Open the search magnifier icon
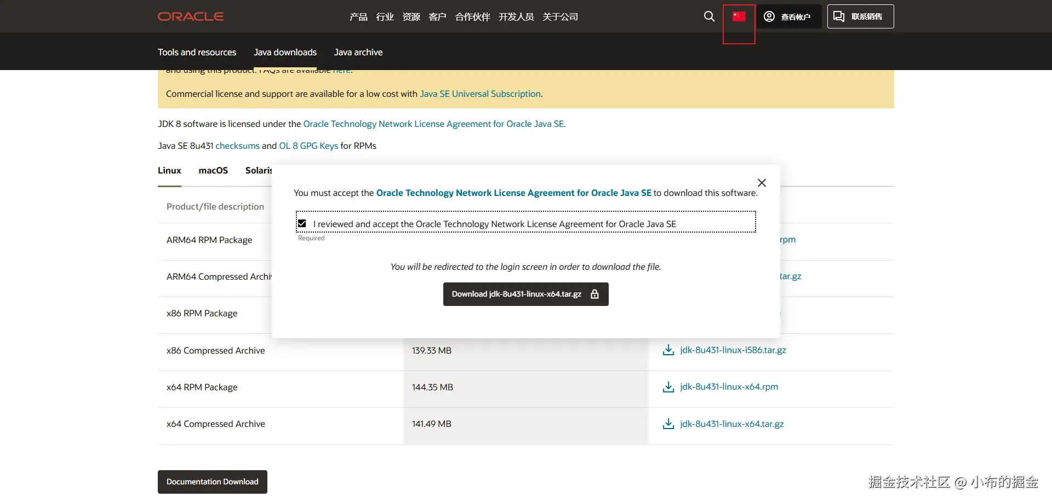Image resolution: width=1052 pixels, height=503 pixels. tap(709, 16)
